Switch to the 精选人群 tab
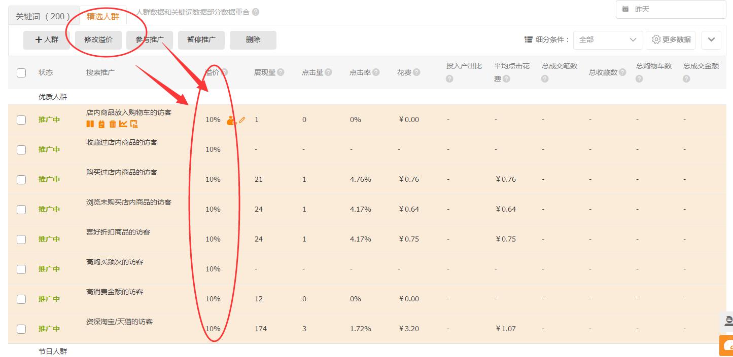 click(x=102, y=16)
